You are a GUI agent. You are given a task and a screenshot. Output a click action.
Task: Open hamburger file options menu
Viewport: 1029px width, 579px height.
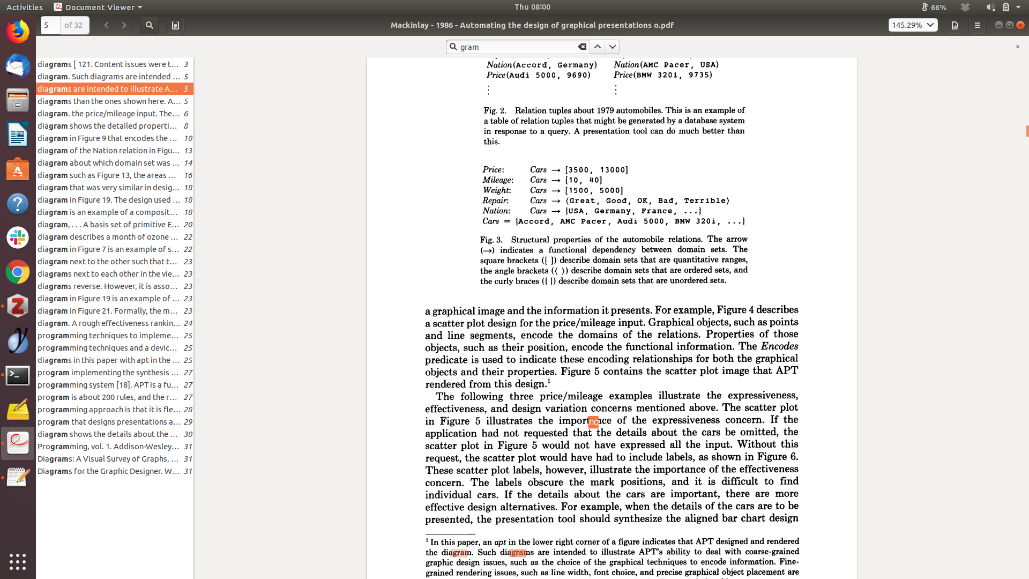point(978,25)
